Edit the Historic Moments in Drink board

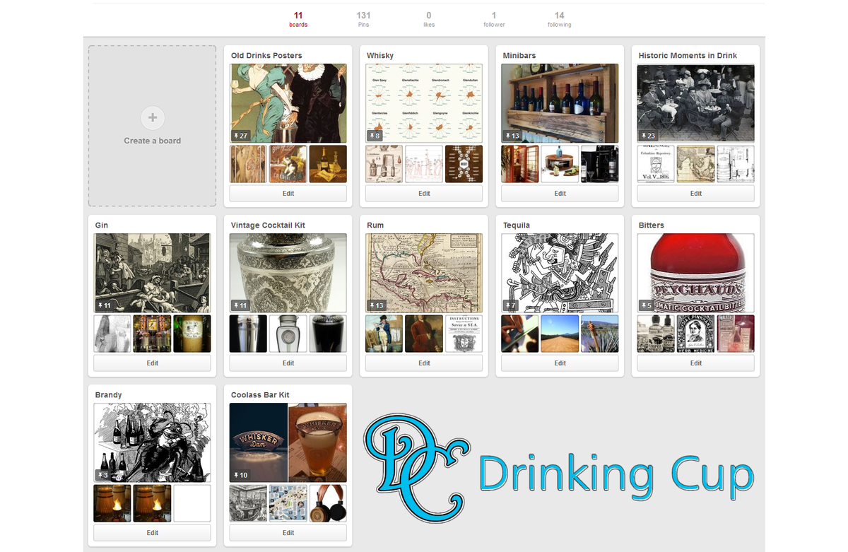click(x=695, y=194)
